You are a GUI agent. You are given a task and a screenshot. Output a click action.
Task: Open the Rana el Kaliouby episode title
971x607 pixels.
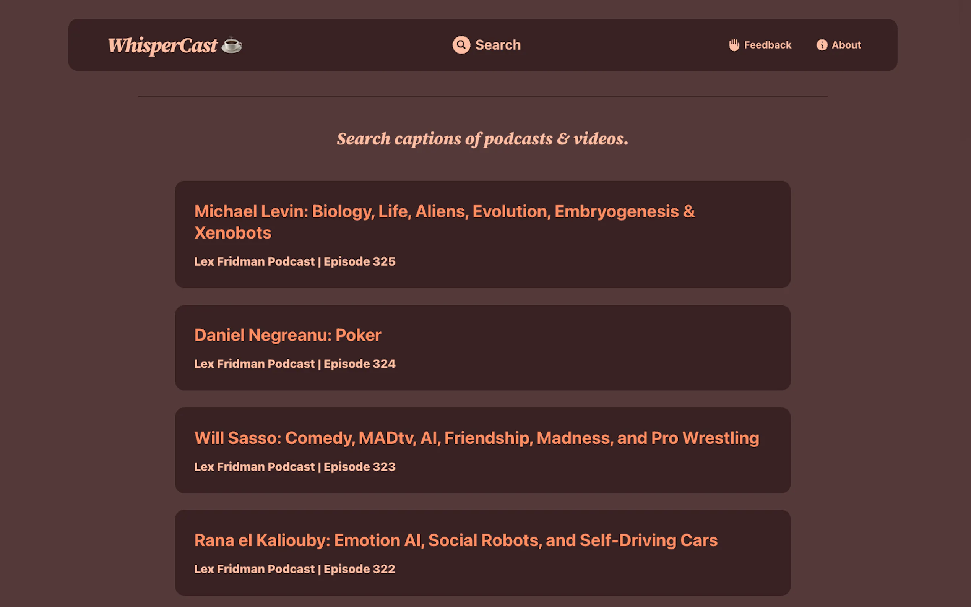coord(456,540)
